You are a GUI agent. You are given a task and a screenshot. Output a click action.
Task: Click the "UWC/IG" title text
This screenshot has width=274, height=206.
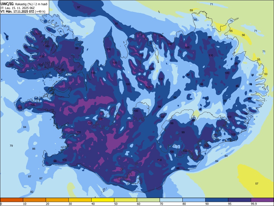7,4
